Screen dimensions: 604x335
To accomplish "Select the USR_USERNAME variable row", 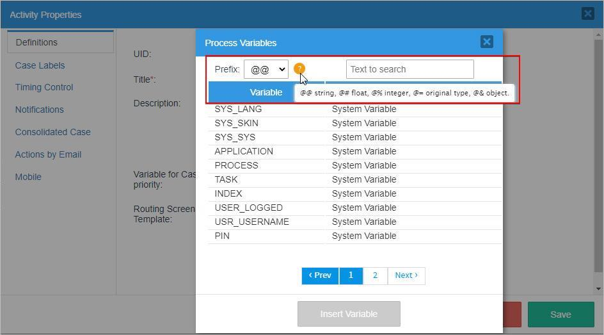I will coord(251,222).
